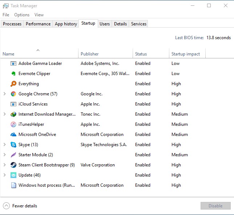
Task: Click the Everything magnifier icon
Action: pyautogui.click(x=13, y=84)
